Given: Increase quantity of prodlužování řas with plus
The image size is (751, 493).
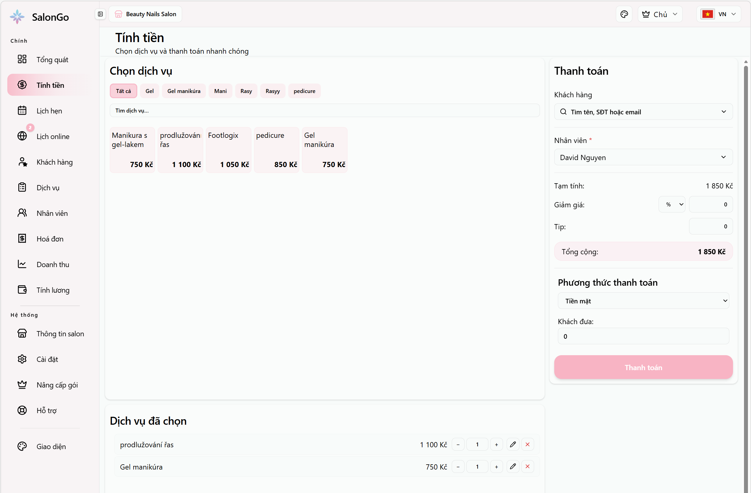Looking at the screenshot, I should point(496,445).
